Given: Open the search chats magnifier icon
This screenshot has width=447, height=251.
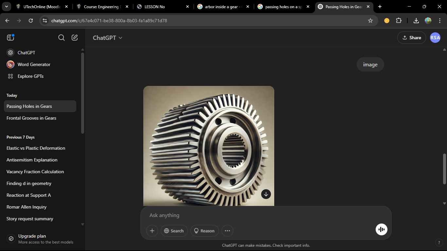Looking at the screenshot, I should [61, 38].
